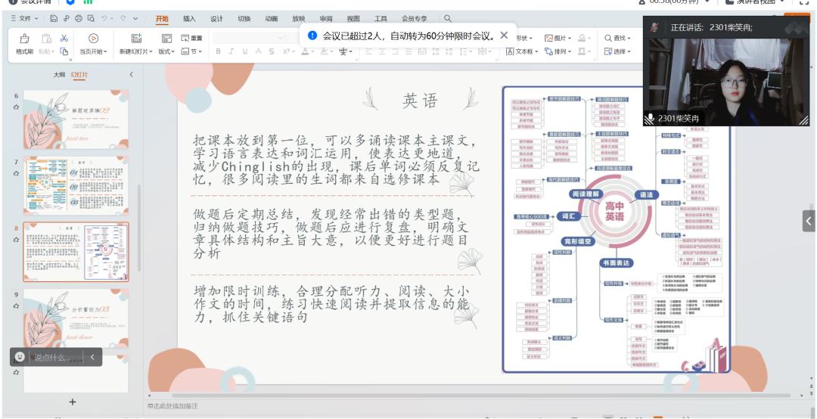The image size is (817, 419).
Task: Click the 当页开始 play icon
Action: click(94, 38)
